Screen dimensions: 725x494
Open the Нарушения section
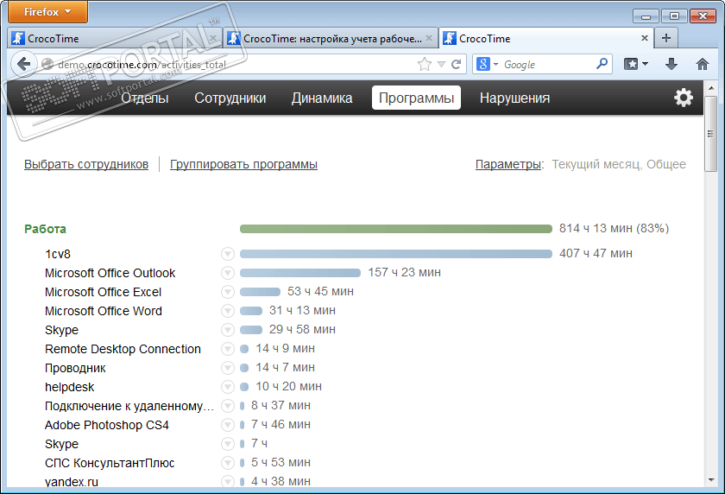click(514, 98)
